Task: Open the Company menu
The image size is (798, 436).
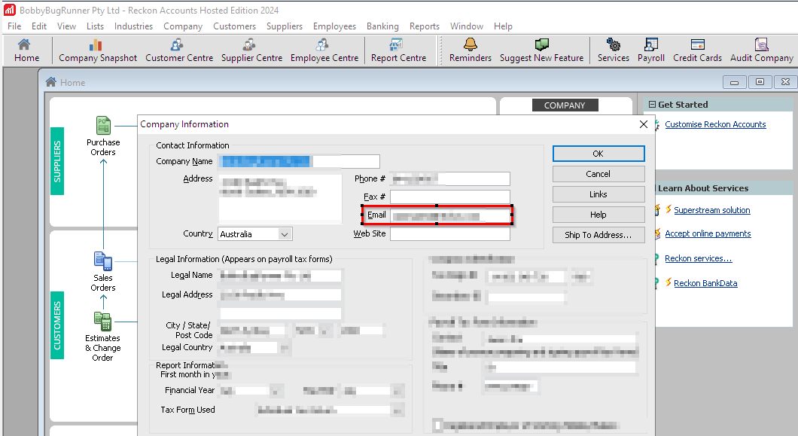Action: (x=183, y=26)
